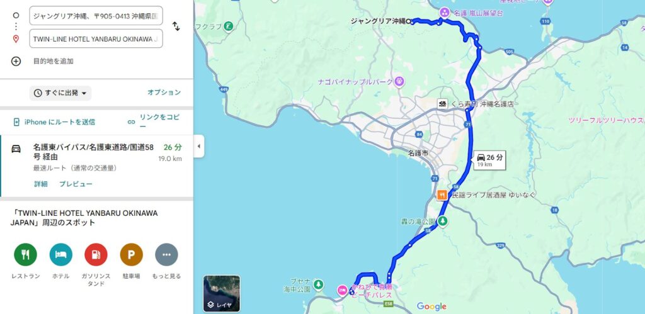This screenshot has width=645, height=314.
Task: Open the もっと見る more categories icon
Action: coord(166,255)
